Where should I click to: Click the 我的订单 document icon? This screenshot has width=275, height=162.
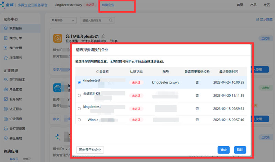pyautogui.click(x=5, y=38)
